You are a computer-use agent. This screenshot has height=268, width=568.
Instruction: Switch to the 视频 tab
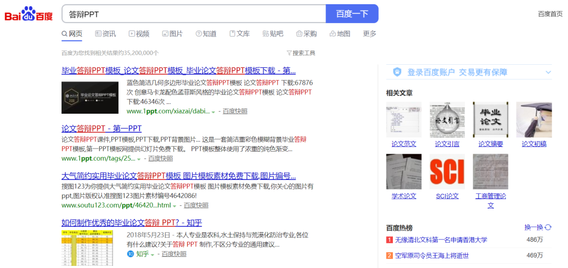139,34
